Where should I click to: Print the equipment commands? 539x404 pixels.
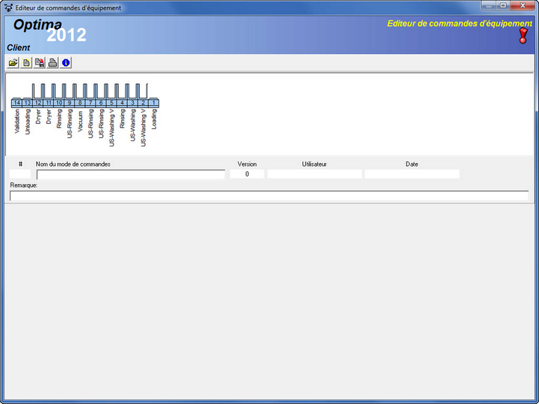53,63
